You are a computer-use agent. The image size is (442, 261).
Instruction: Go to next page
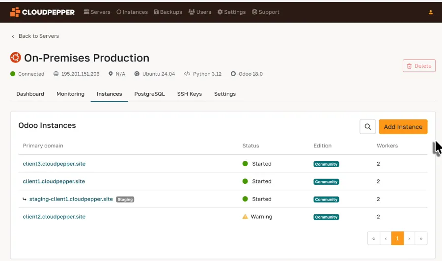point(409,238)
